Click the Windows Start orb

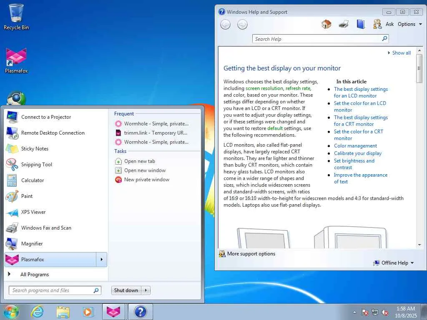tap(11, 312)
